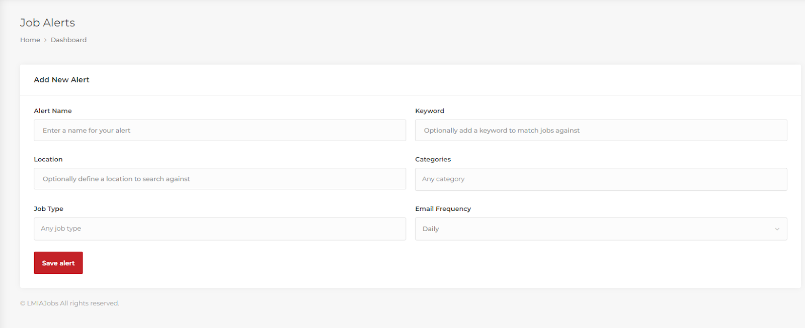Click the Categories field label
The height and width of the screenshot is (328, 805).
(433, 159)
